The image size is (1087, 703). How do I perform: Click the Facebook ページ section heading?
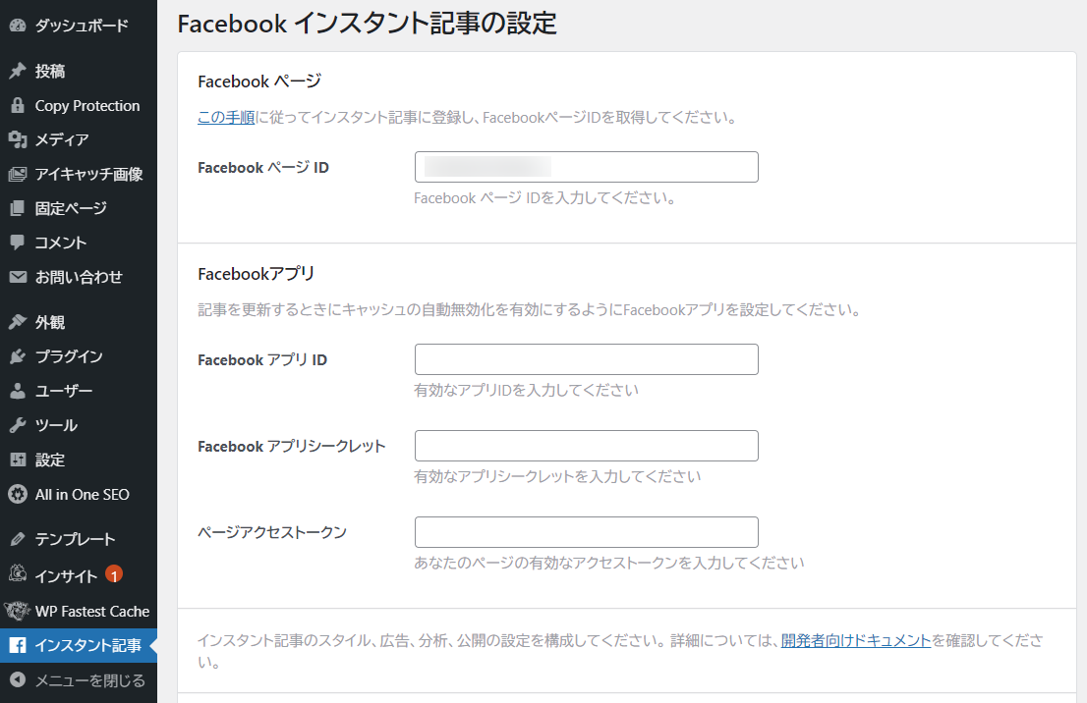(x=259, y=81)
